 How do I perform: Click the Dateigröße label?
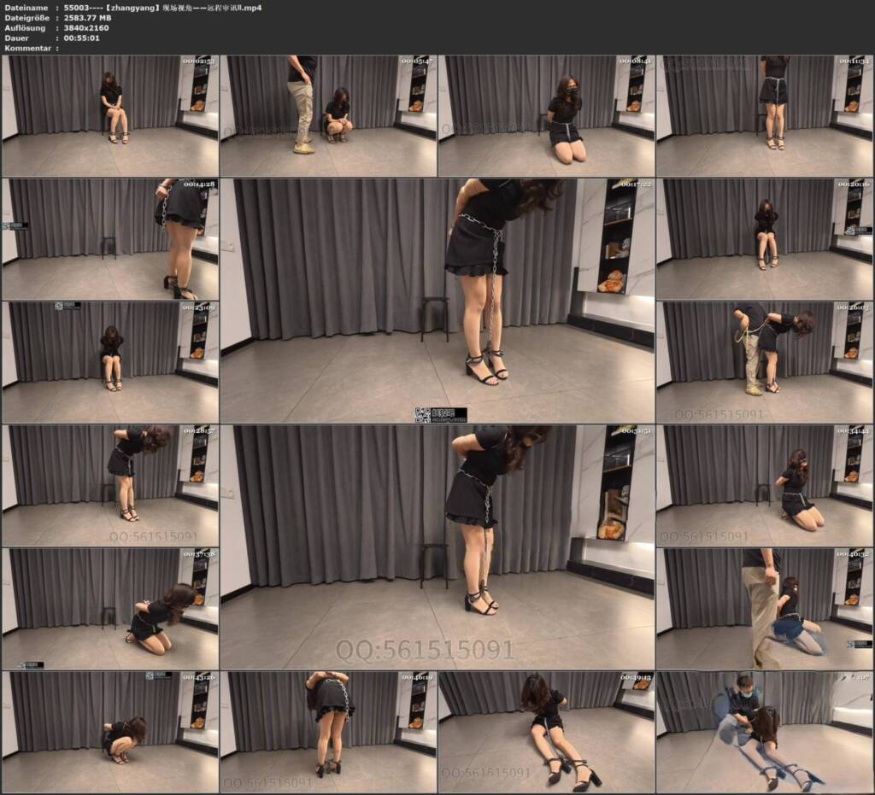pos(26,18)
